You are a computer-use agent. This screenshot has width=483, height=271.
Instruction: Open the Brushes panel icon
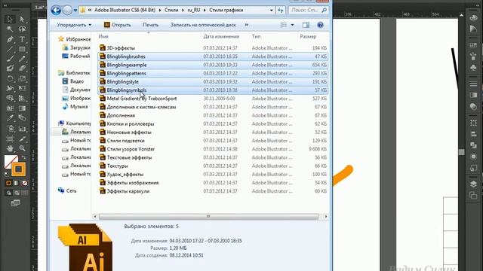473,56
